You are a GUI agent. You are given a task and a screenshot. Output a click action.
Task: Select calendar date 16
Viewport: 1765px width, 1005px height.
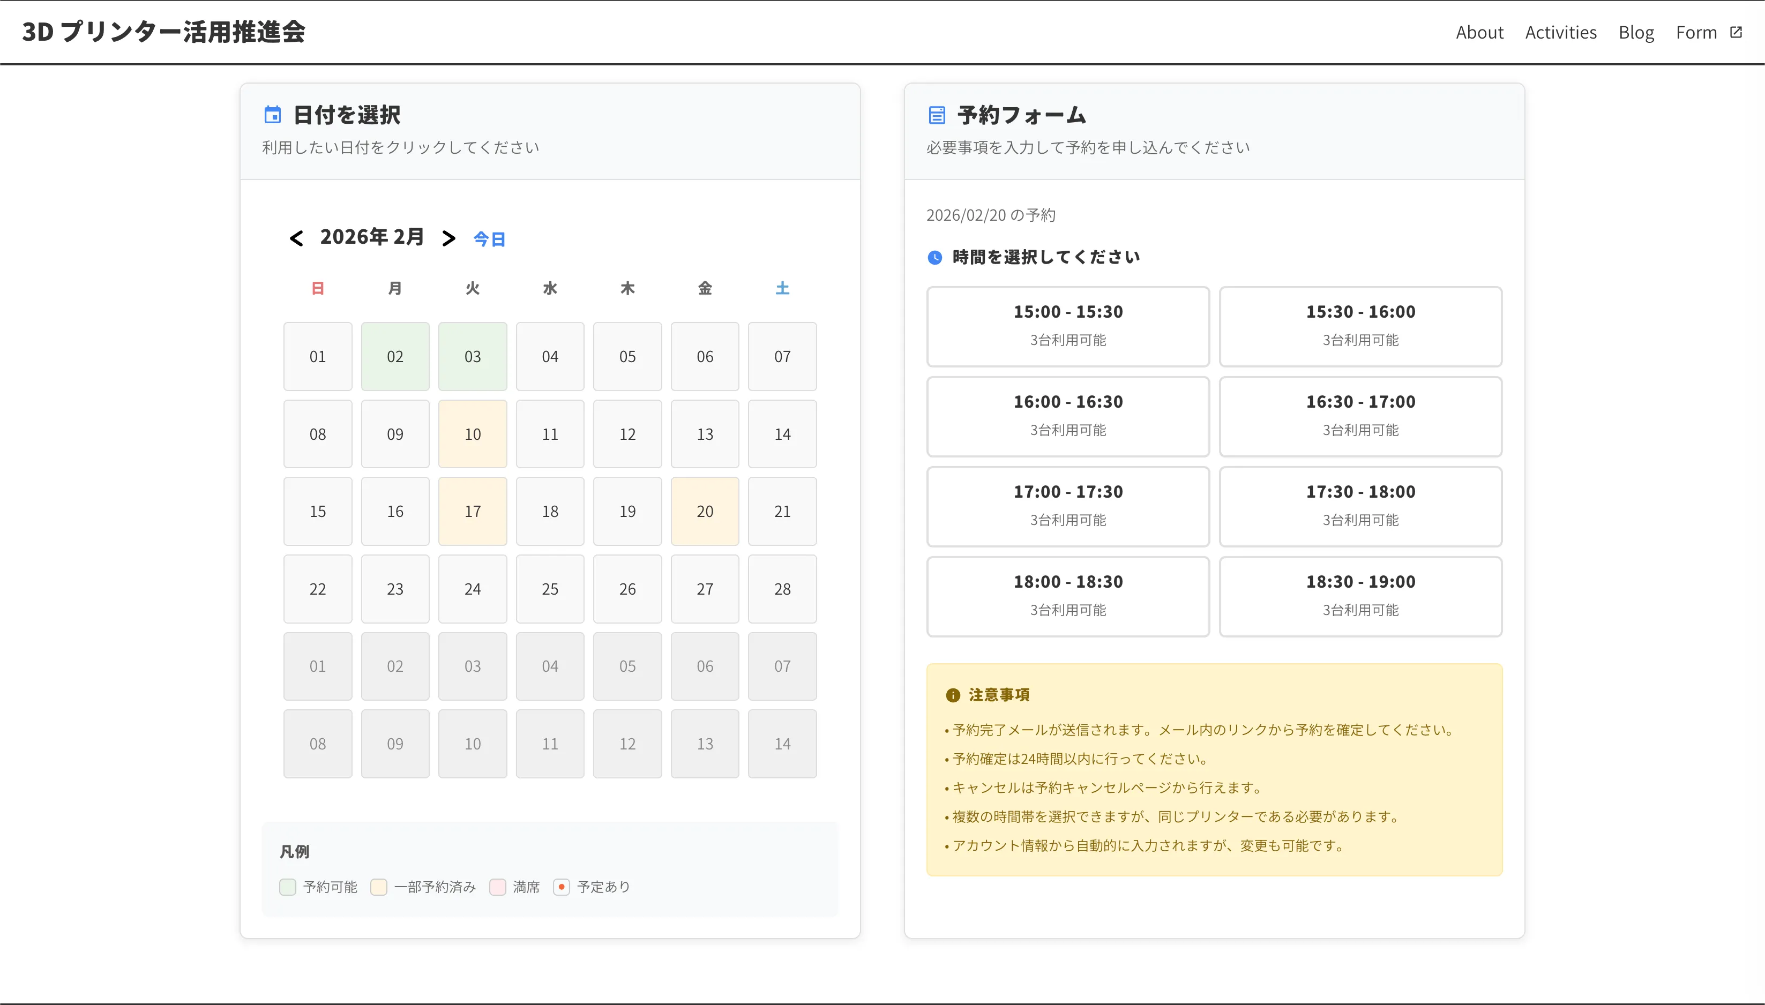tap(395, 512)
